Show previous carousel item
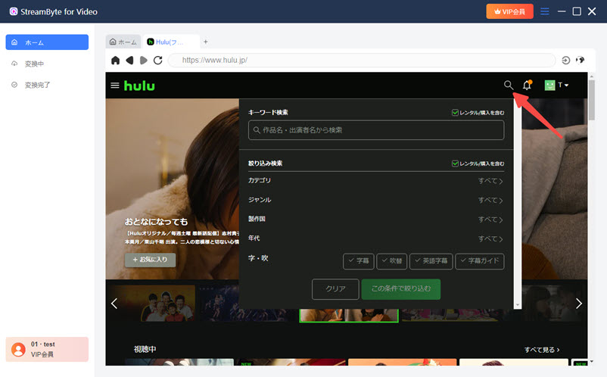Screen dimensions: 607x377 click(x=114, y=304)
